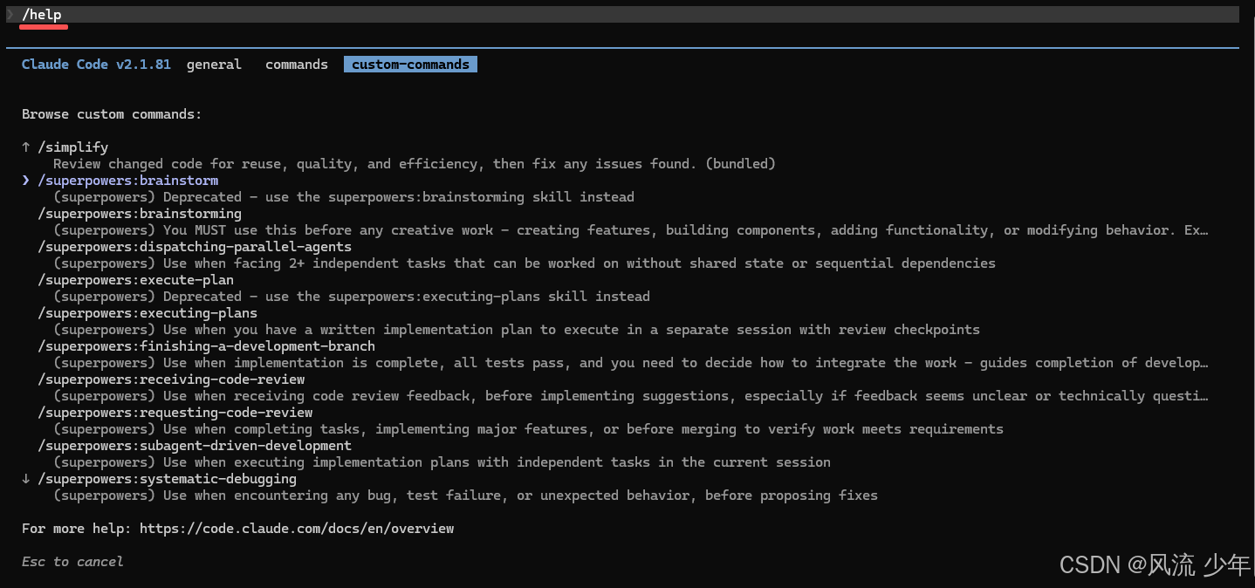Select the /simplify command
The width and height of the screenshot is (1255, 588).
[73, 147]
